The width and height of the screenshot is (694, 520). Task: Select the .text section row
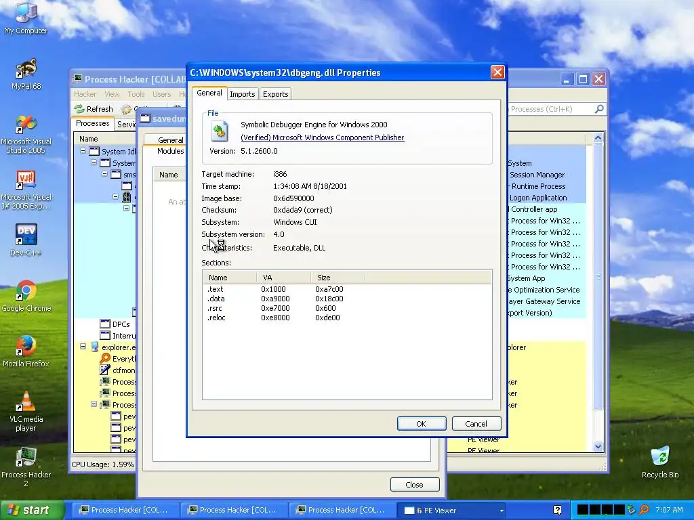[347, 289]
